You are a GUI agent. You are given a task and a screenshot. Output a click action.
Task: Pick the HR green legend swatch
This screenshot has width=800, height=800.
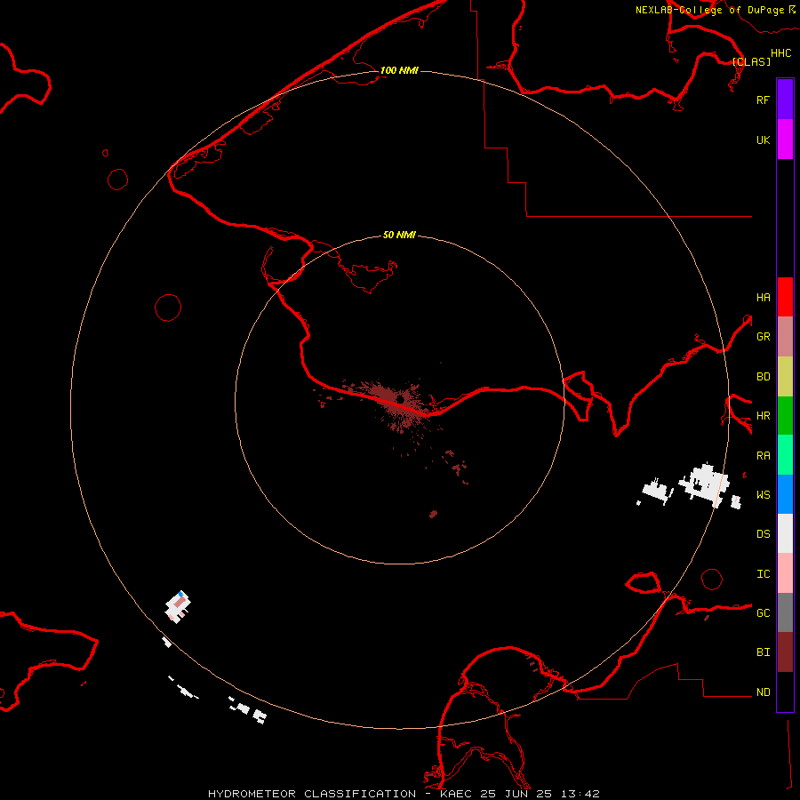tap(785, 416)
